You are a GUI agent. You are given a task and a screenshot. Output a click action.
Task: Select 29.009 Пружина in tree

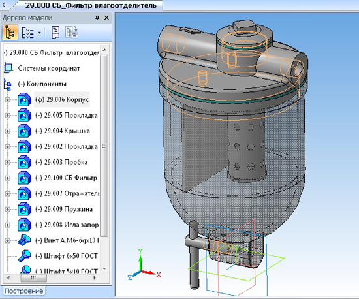pyautogui.click(x=64, y=209)
